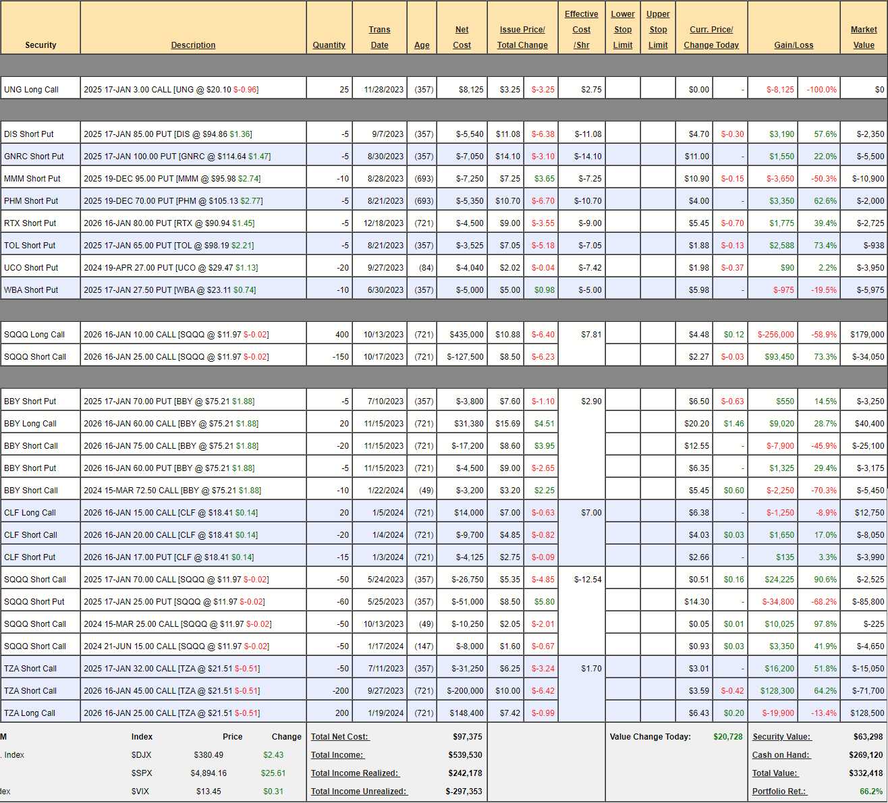Click the empty Lower Stop Limit cell for UNG

pos(622,89)
